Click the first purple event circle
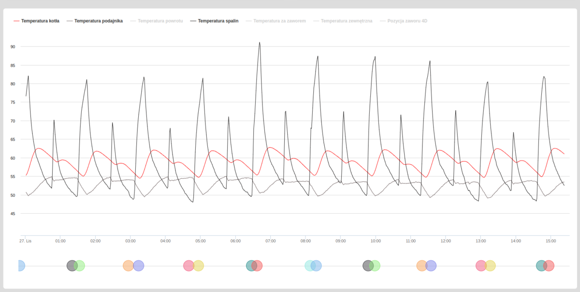 tap(139, 265)
